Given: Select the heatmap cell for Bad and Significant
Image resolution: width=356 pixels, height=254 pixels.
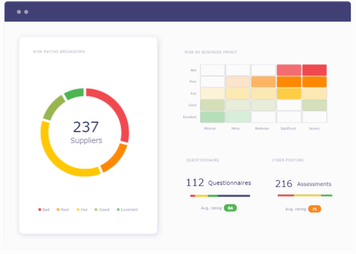Looking at the screenshot, I should pos(289,70).
